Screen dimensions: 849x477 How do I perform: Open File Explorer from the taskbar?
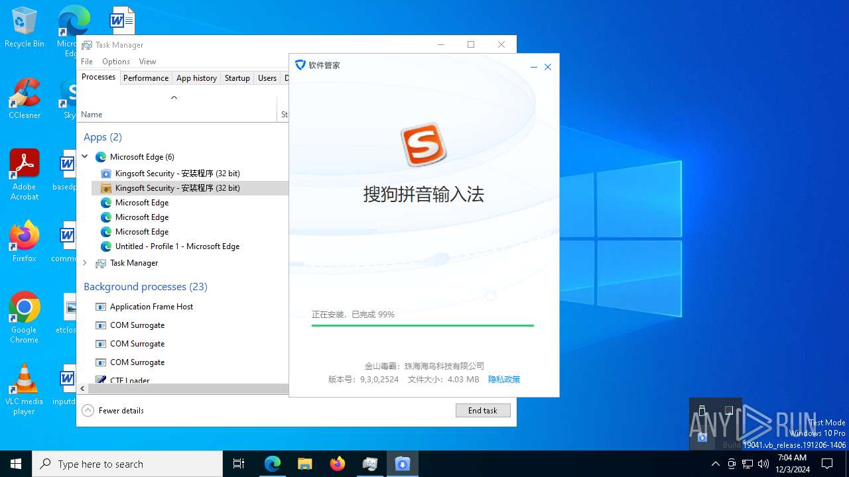[x=305, y=464]
